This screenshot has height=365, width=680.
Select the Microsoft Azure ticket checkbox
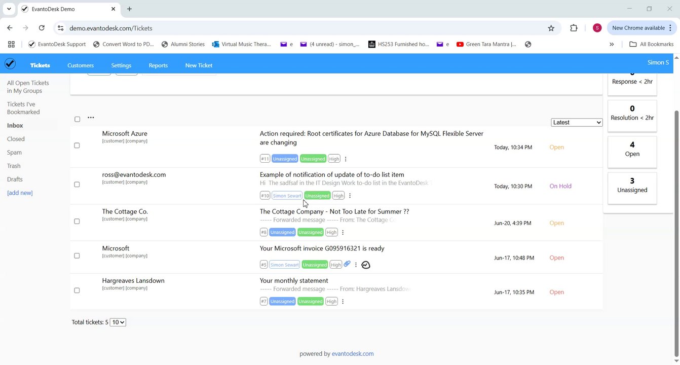(77, 145)
